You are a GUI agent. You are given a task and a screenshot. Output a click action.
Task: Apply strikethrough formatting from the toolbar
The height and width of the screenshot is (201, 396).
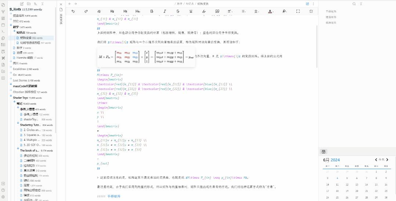click(178, 11)
